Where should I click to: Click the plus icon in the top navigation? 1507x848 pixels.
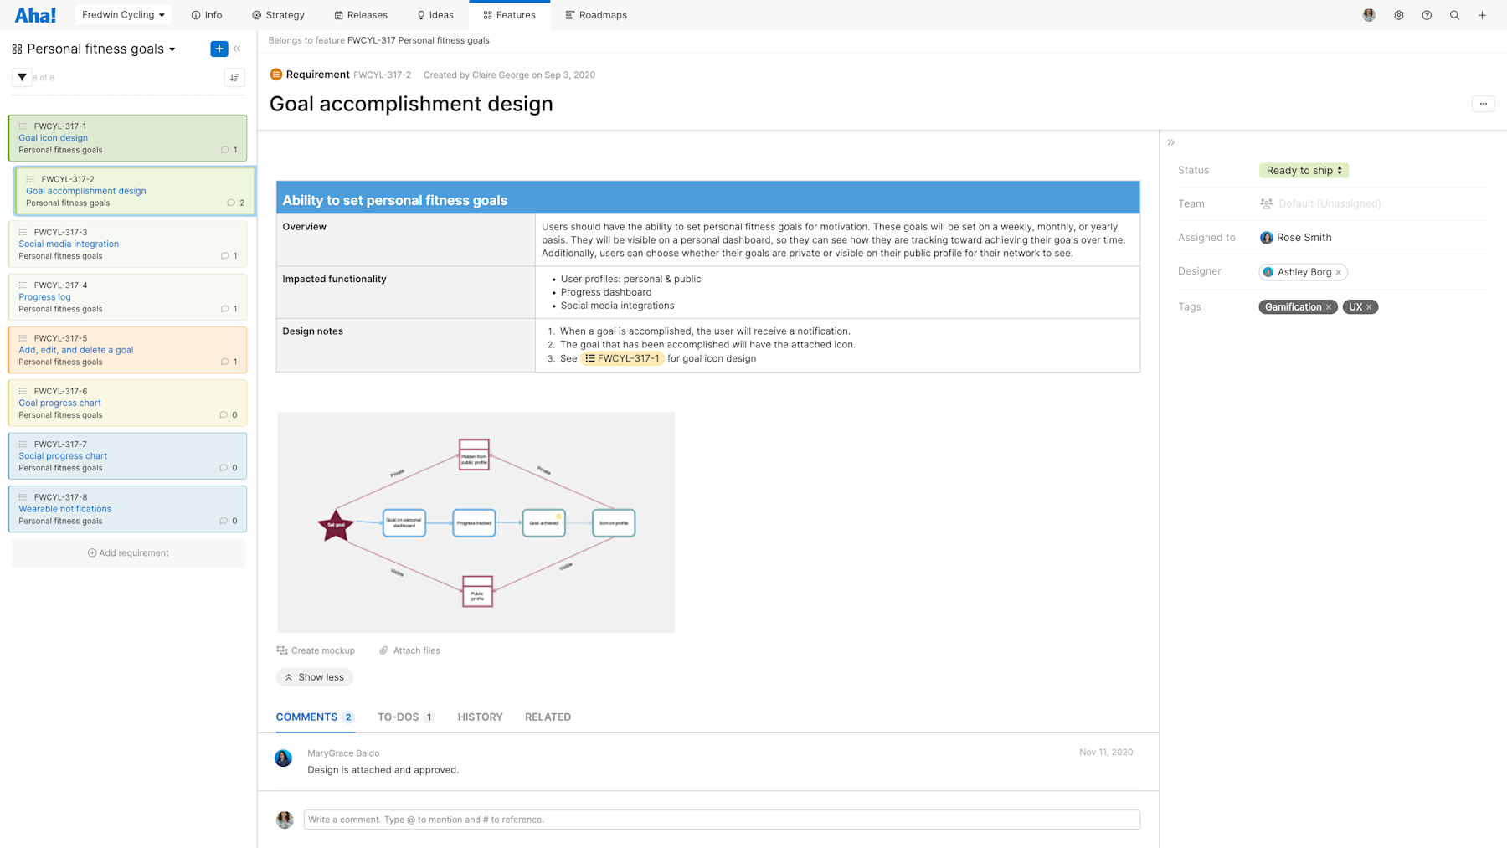point(1482,14)
